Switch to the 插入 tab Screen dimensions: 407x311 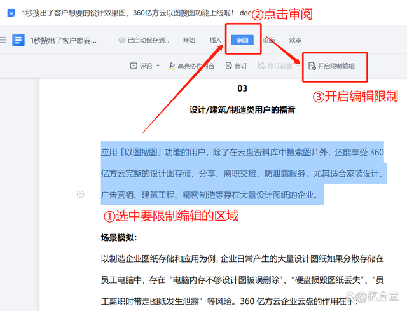click(x=216, y=40)
